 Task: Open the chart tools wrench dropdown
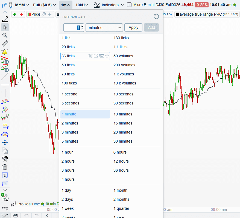point(5,198)
